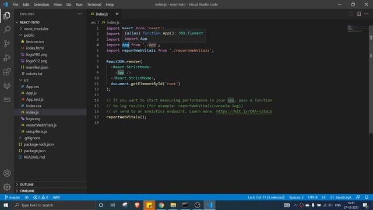Viewport: 373px width, 210px height.
Task: Open package.json in the explorer
Action: (x=34, y=150)
